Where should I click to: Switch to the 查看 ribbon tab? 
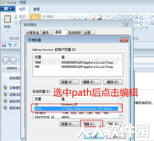(x=36, y=9)
